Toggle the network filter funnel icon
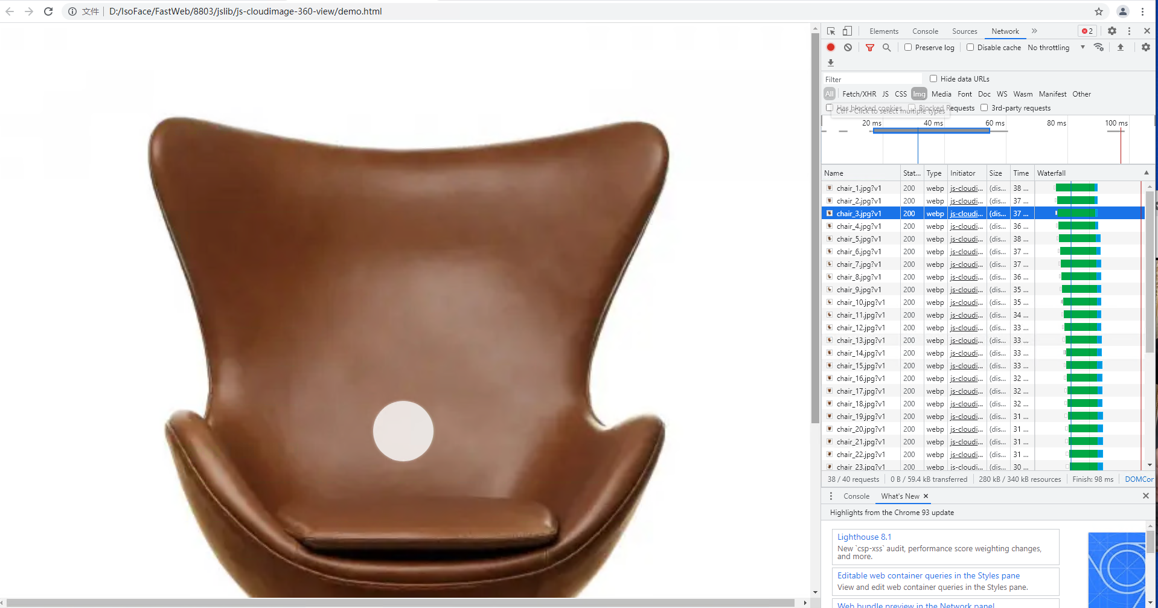 870,47
